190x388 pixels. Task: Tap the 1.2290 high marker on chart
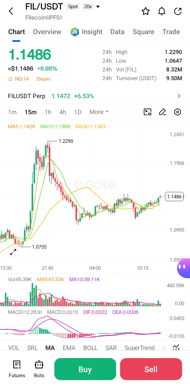pos(66,141)
